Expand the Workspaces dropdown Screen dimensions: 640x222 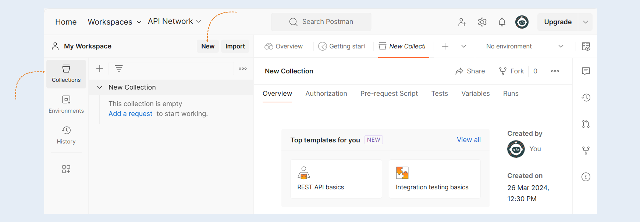pos(114,22)
